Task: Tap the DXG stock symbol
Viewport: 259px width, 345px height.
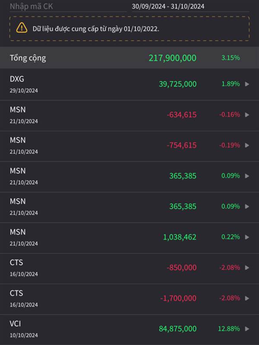Action: (17, 79)
